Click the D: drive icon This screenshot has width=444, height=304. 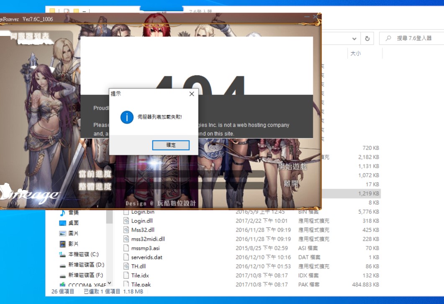(63, 266)
